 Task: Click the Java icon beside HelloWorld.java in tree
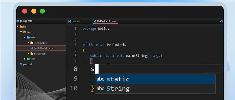coord(32,48)
